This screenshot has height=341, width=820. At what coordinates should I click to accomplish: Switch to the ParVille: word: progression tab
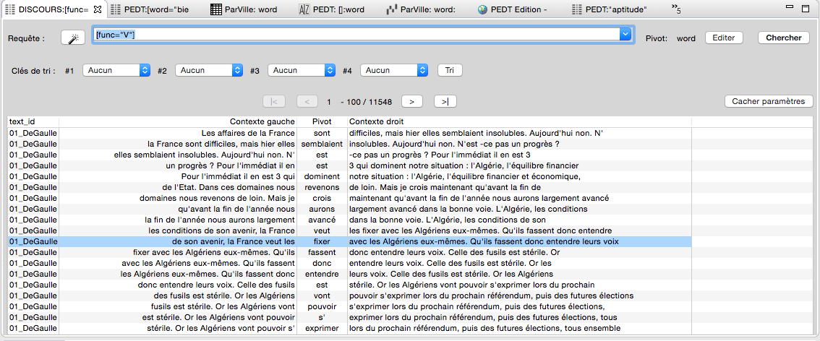coord(428,9)
